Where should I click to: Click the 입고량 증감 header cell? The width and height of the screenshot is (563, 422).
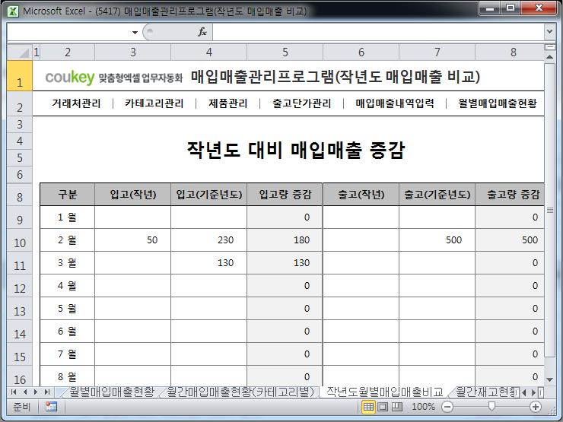click(x=285, y=195)
